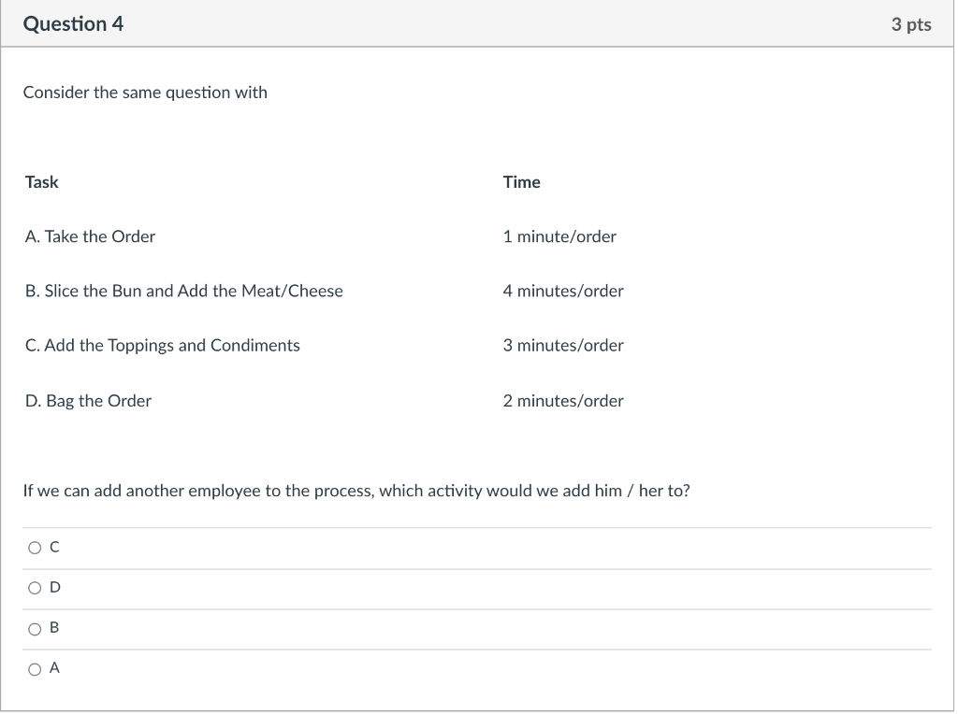The width and height of the screenshot is (958, 714).
Task: Click the Question 4 heading
Action: point(73,24)
